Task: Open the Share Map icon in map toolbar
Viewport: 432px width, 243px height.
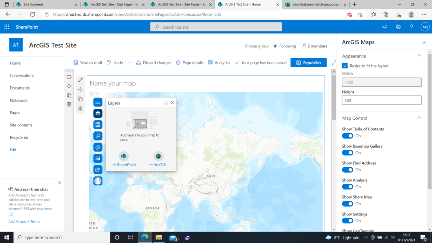Action: click(98, 170)
